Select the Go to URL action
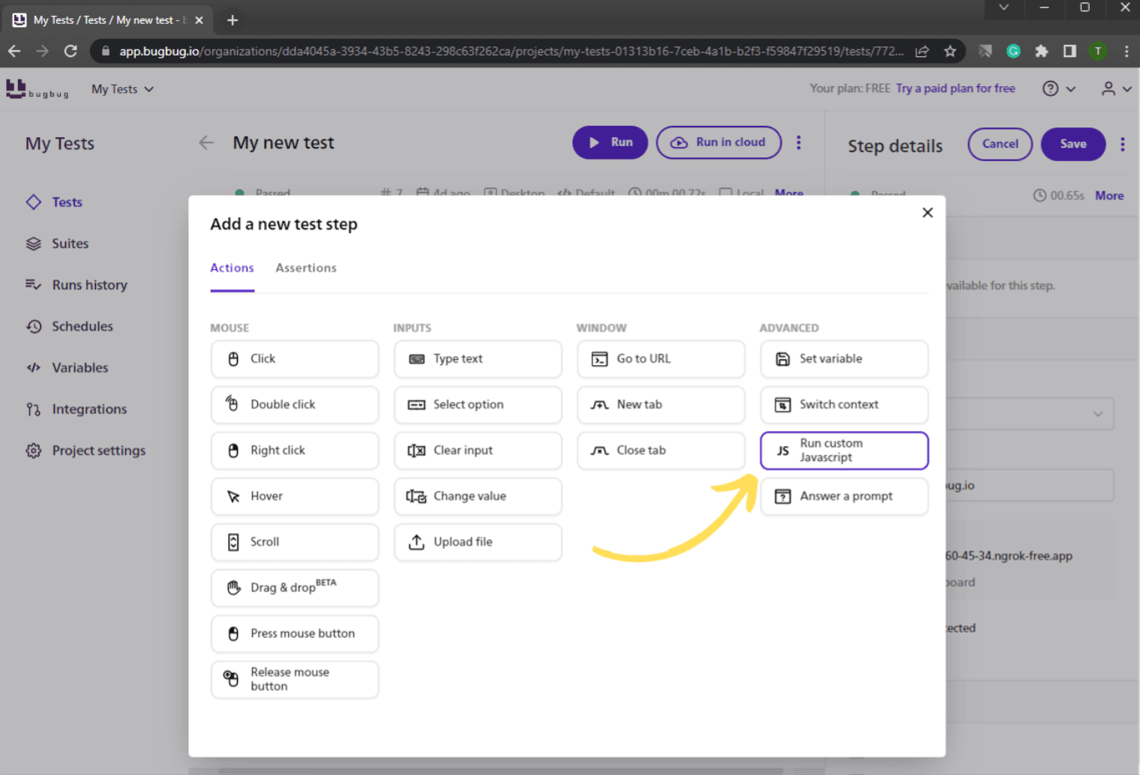Image resolution: width=1140 pixels, height=775 pixels. [661, 359]
